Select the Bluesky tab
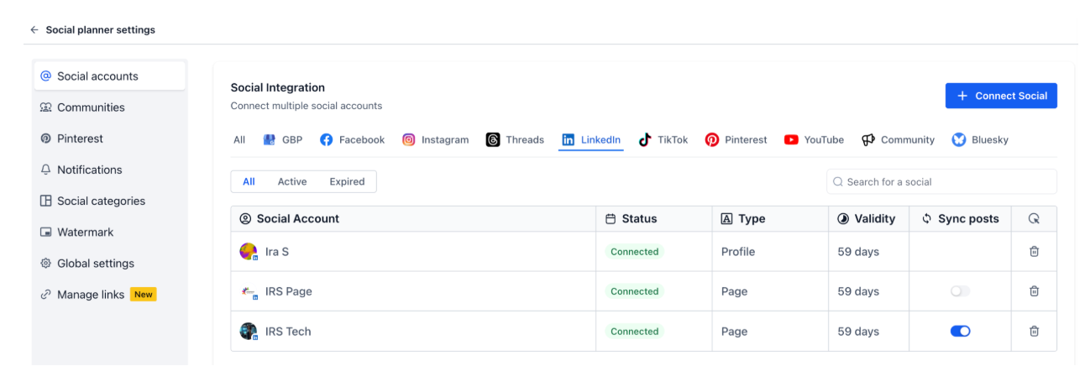 tap(980, 139)
